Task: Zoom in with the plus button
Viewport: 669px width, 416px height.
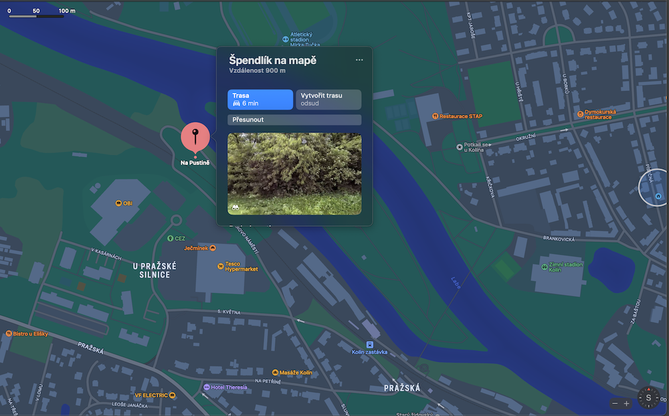Action: pos(626,403)
